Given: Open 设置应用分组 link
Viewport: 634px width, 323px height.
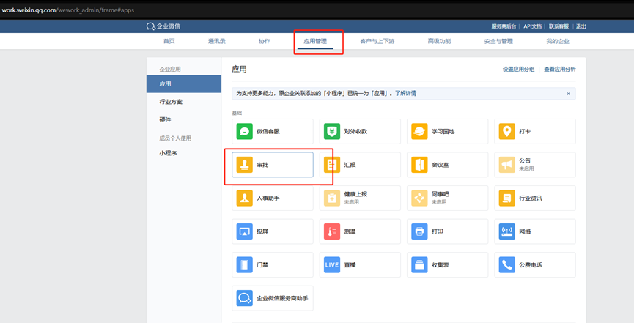Looking at the screenshot, I should click(x=518, y=70).
